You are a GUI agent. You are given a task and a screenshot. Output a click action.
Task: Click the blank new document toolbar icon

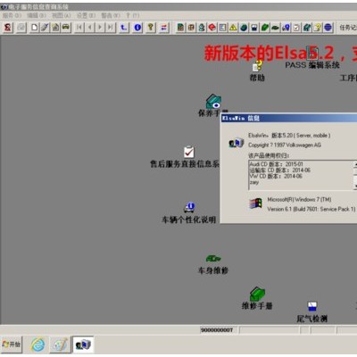click(x=35, y=28)
